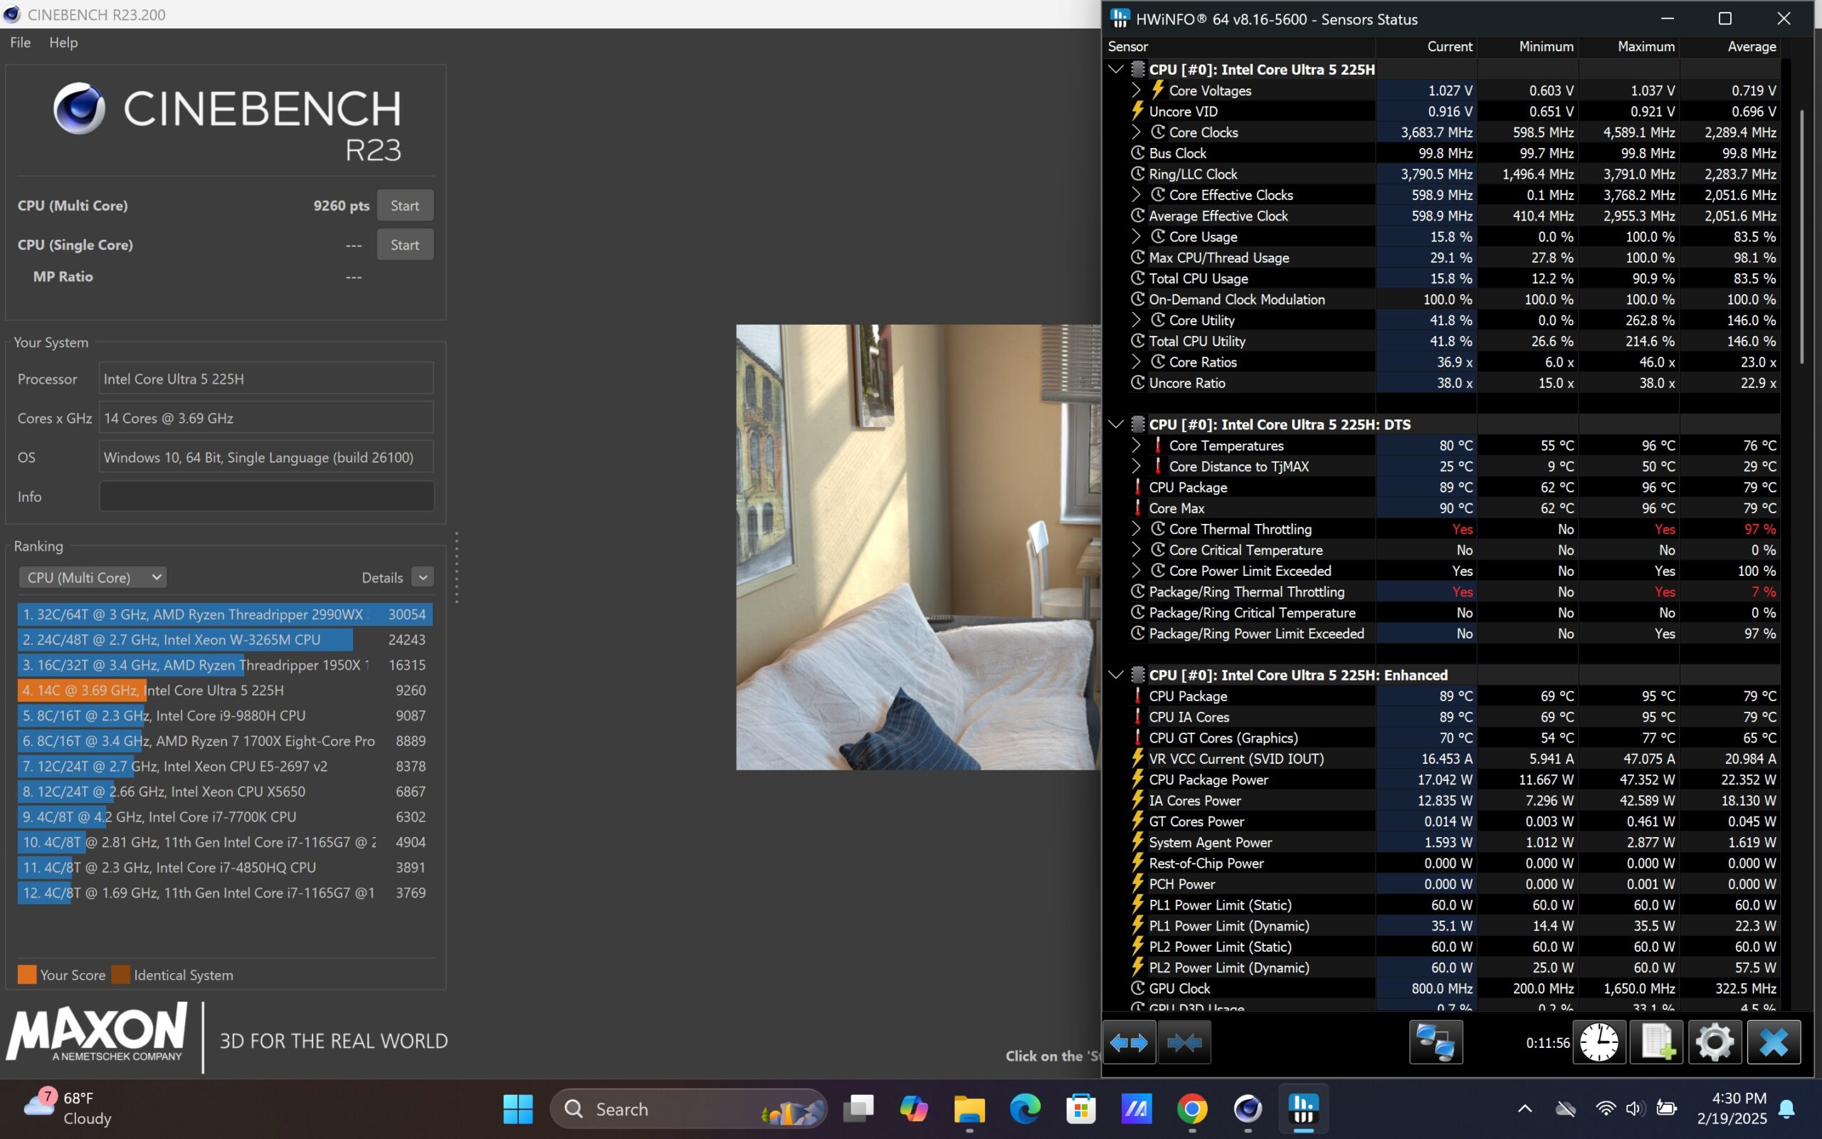Click HWiNFO expand sensor columns arrows icon

pyautogui.click(x=1129, y=1043)
